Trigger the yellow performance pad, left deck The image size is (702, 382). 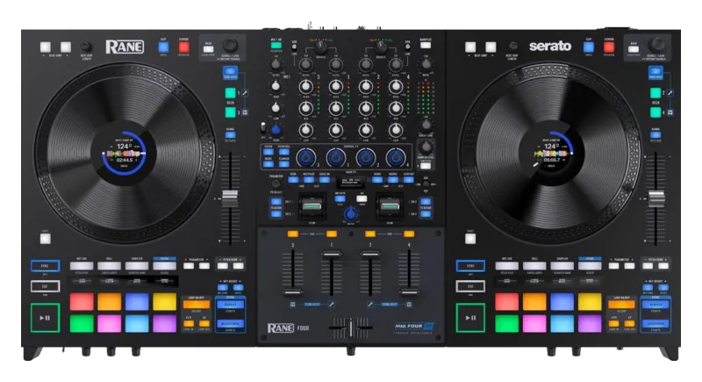click(164, 302)
